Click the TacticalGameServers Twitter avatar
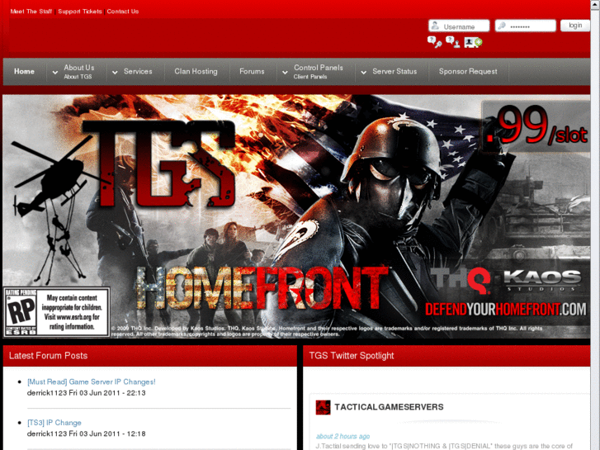This screenshot has width=600, height=450. click(323, 407)
